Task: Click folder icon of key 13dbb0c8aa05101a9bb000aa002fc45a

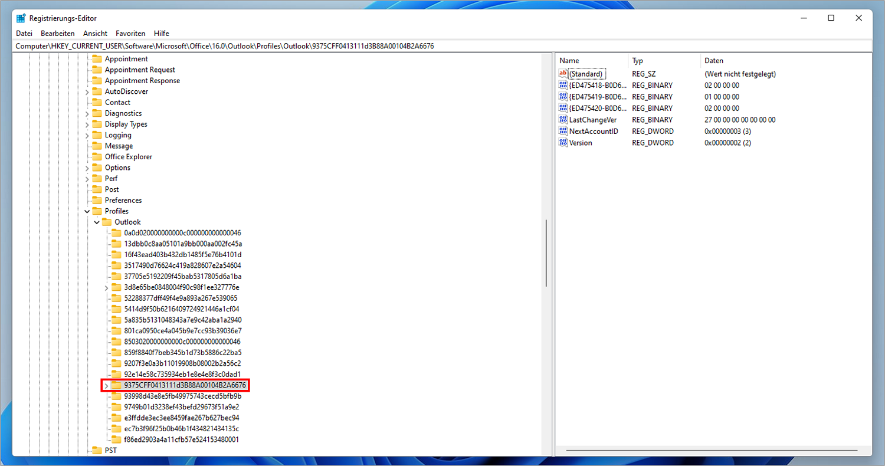Action: pos(116,244)
